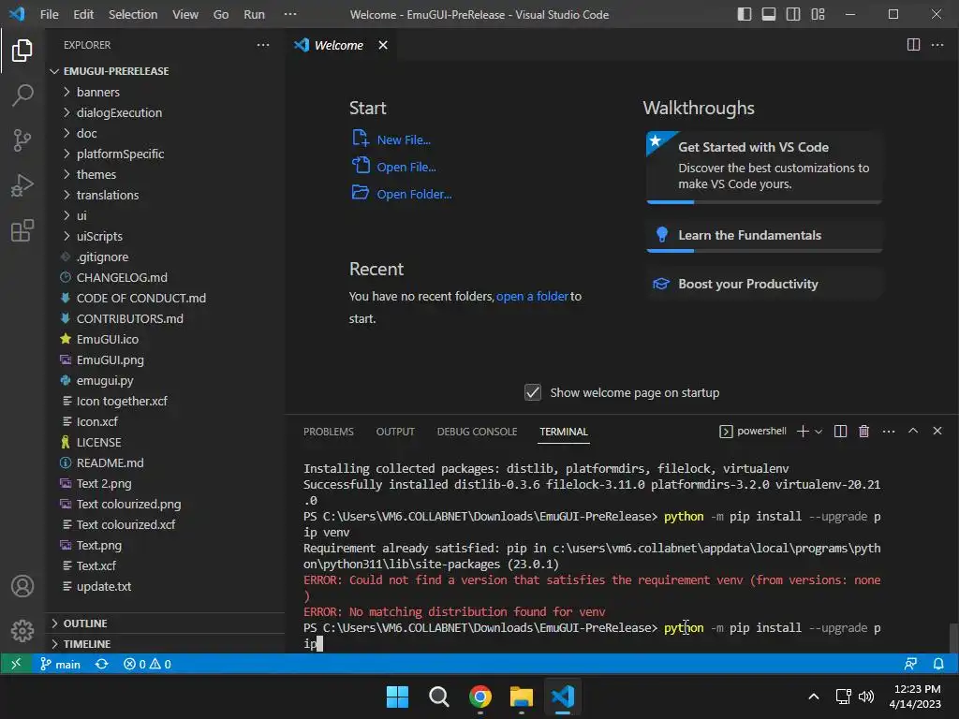Screen dimensions: 959x719
Task: Open Source Control view
Action: [x=22, y=140]
